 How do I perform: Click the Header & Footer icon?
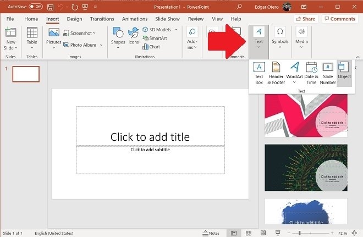coord(276,73)
